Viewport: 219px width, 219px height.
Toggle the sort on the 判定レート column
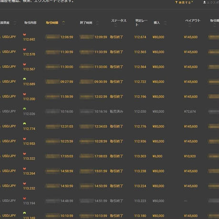click(x=141, y=22)
